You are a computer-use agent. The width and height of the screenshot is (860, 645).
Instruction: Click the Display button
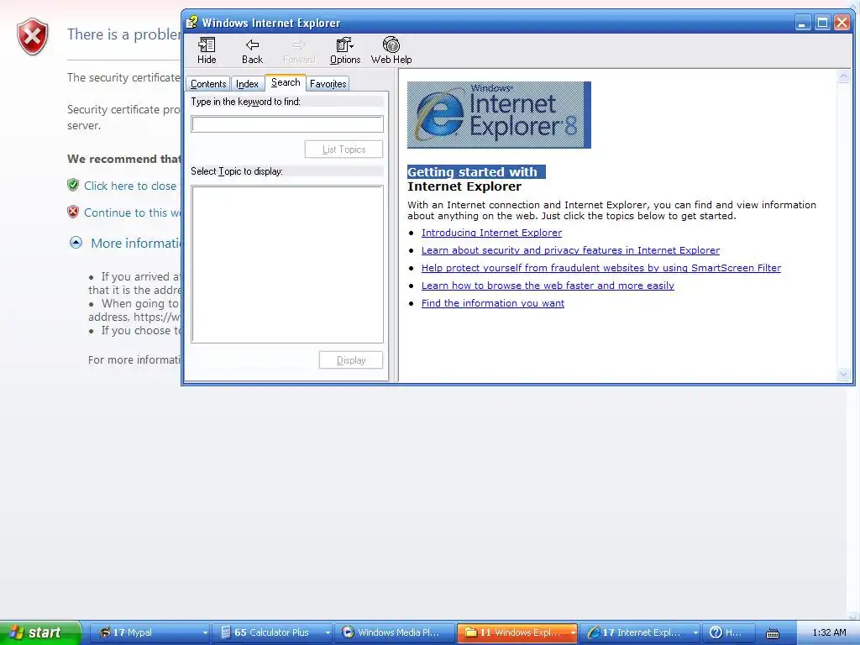(x=351, y=360)
